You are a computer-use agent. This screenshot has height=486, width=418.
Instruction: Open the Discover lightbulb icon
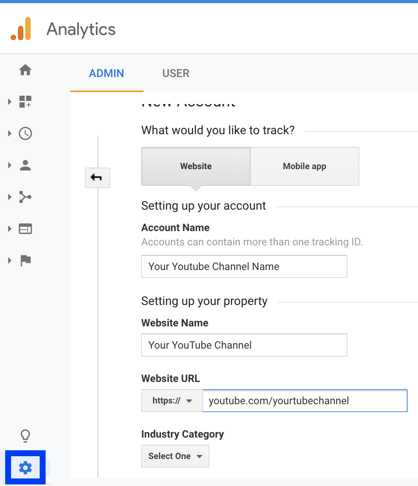click(25, 436)
